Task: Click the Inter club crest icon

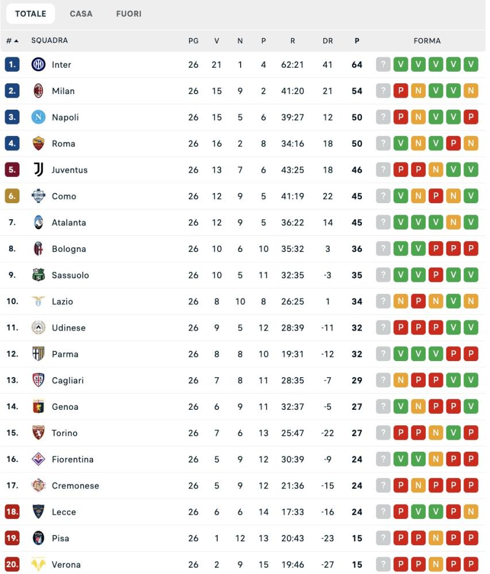Action: point(38,65)
